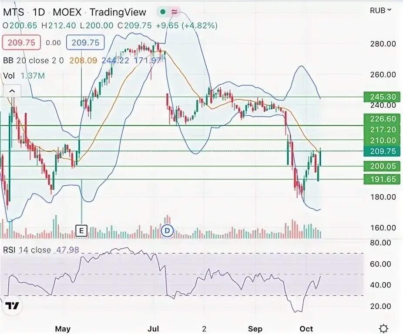Click the MOEX exchange label
This screenshot has height=334, width=403.
coord(67,12)
